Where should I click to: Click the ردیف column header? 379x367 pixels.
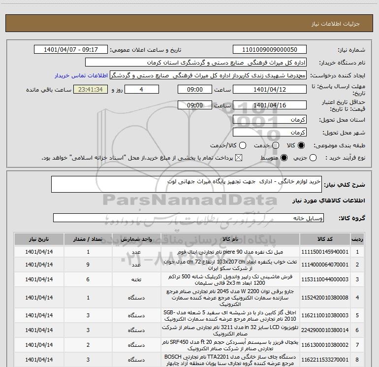357,239
